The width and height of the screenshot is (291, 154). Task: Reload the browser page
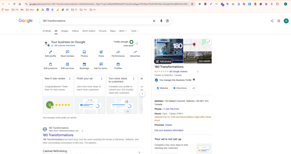(x=14, y=4)
